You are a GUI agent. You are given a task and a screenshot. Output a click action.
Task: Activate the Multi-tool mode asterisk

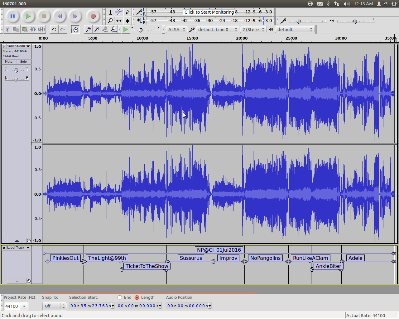(x=127, y=21)
